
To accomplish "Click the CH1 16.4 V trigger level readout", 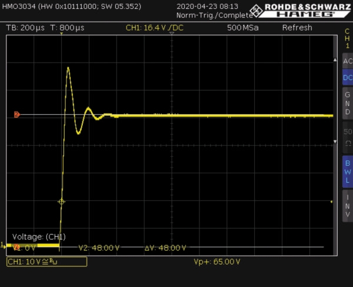I will (154, 28).
